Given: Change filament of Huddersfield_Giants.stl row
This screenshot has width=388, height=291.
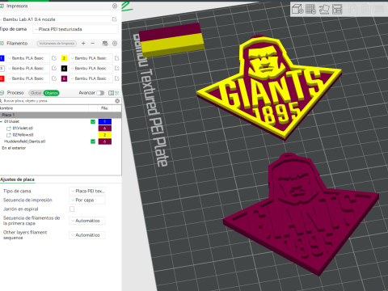Looking at the screenshot, I should (105, 141).
